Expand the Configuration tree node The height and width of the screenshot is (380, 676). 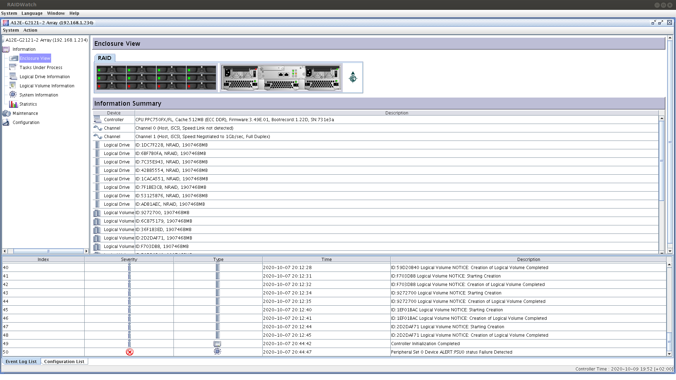coord(26,123)
